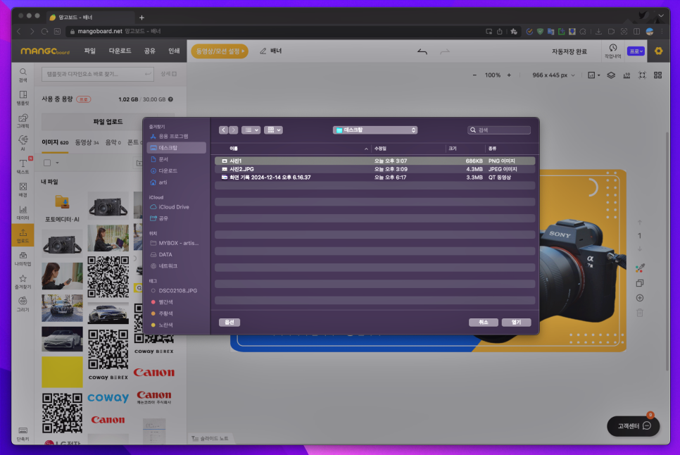Image resolution: width=680 pixels, height=455 pixels.
Task: Click the add page plus-circle icon
Action: coord(640,298)
